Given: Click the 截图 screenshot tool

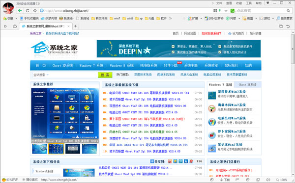Looking at the screenshot, I should pyautogui.click(x=248, y=18).
